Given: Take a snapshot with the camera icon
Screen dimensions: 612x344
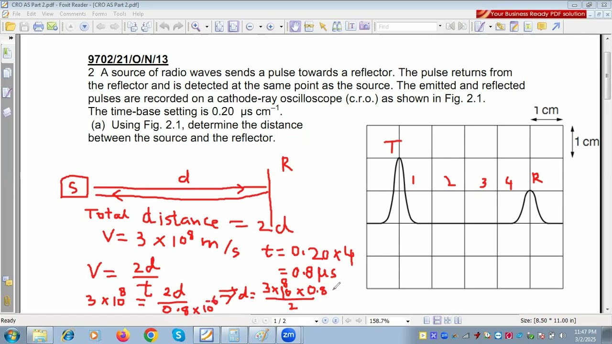Looking at the screenshot, I should pyautogui.click(x=364, y=27).
